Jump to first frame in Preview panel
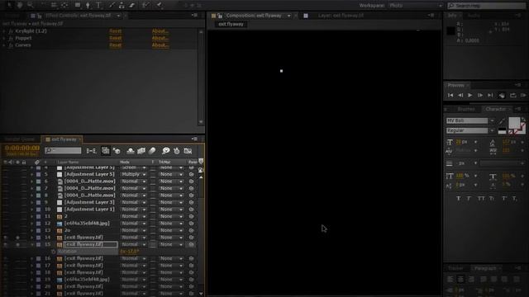 point(450,96)
